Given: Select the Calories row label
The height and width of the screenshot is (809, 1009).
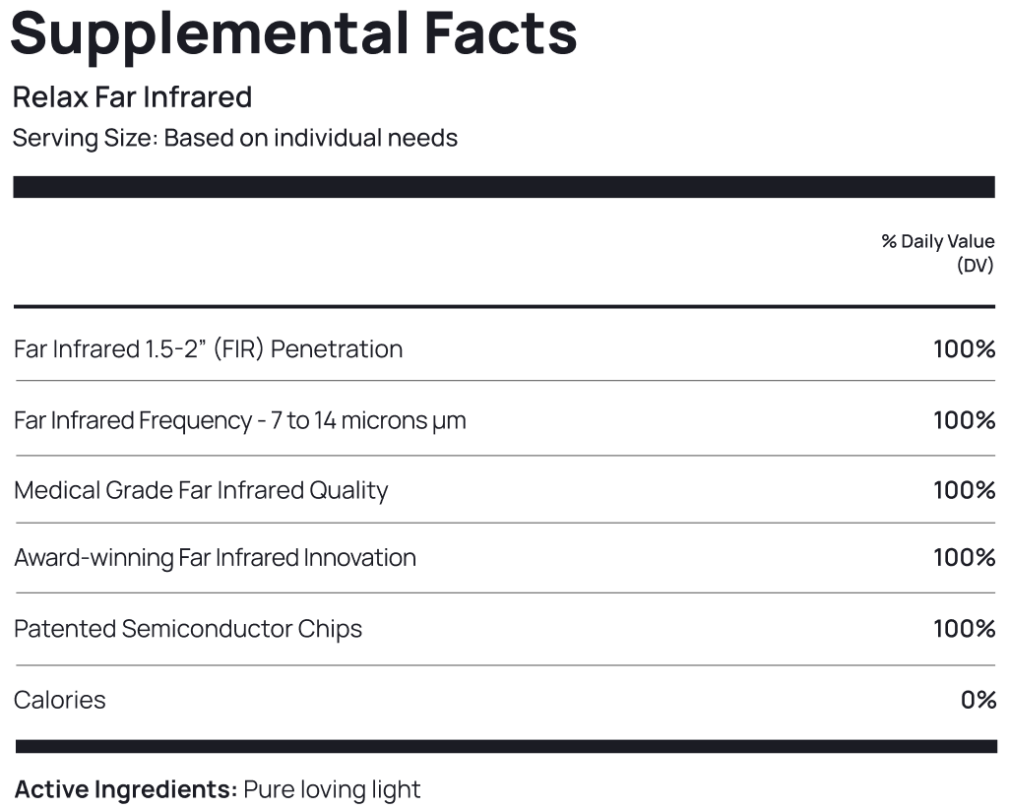Looking at the screenshot, I should point(60,700).
